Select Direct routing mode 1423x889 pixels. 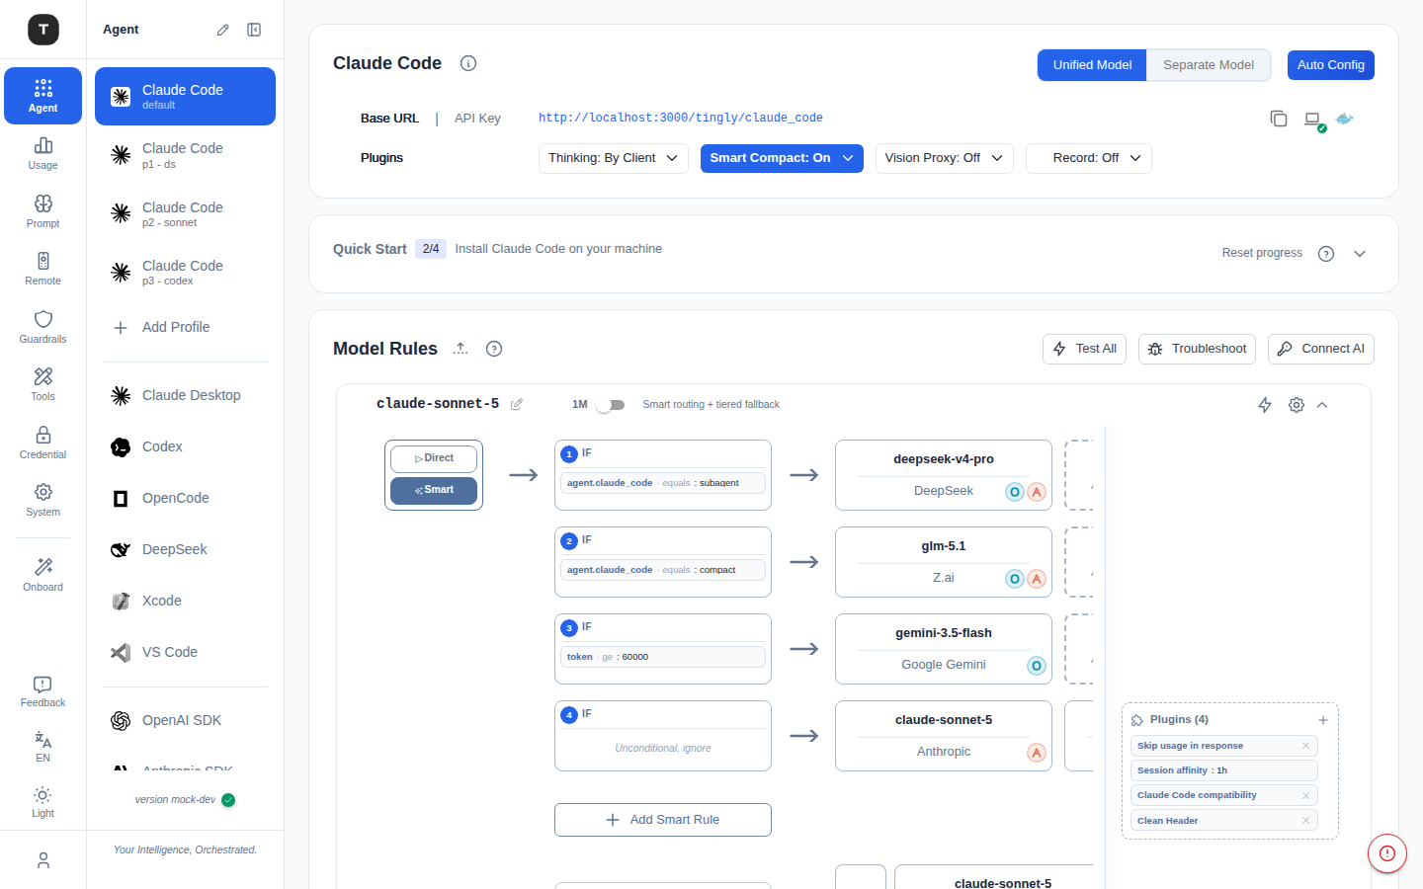tap(434, 458)
